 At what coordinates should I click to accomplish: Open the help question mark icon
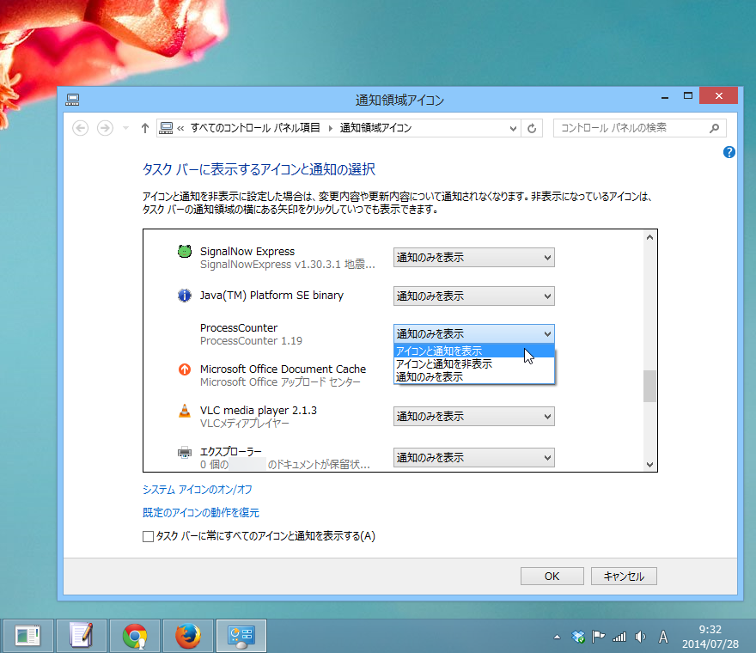[x=729, y=152]
